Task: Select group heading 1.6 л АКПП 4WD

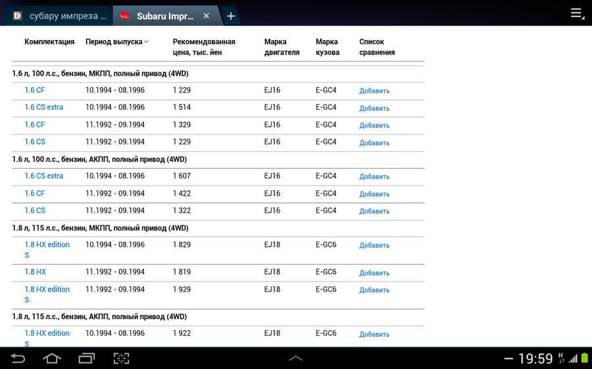Action: click(x=99, y=159)
